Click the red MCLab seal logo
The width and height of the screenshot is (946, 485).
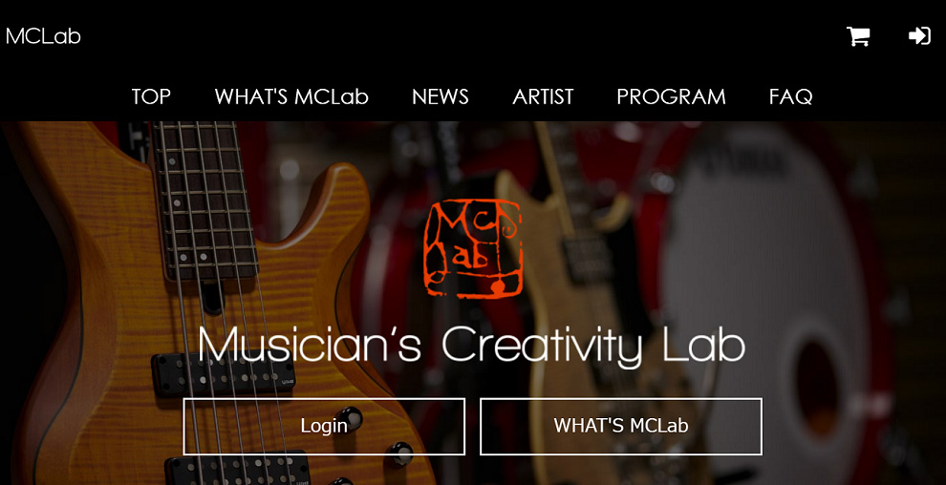coord(473,249)
